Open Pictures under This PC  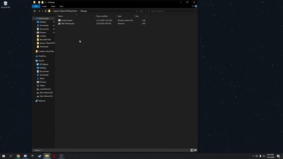click(43, 82)
